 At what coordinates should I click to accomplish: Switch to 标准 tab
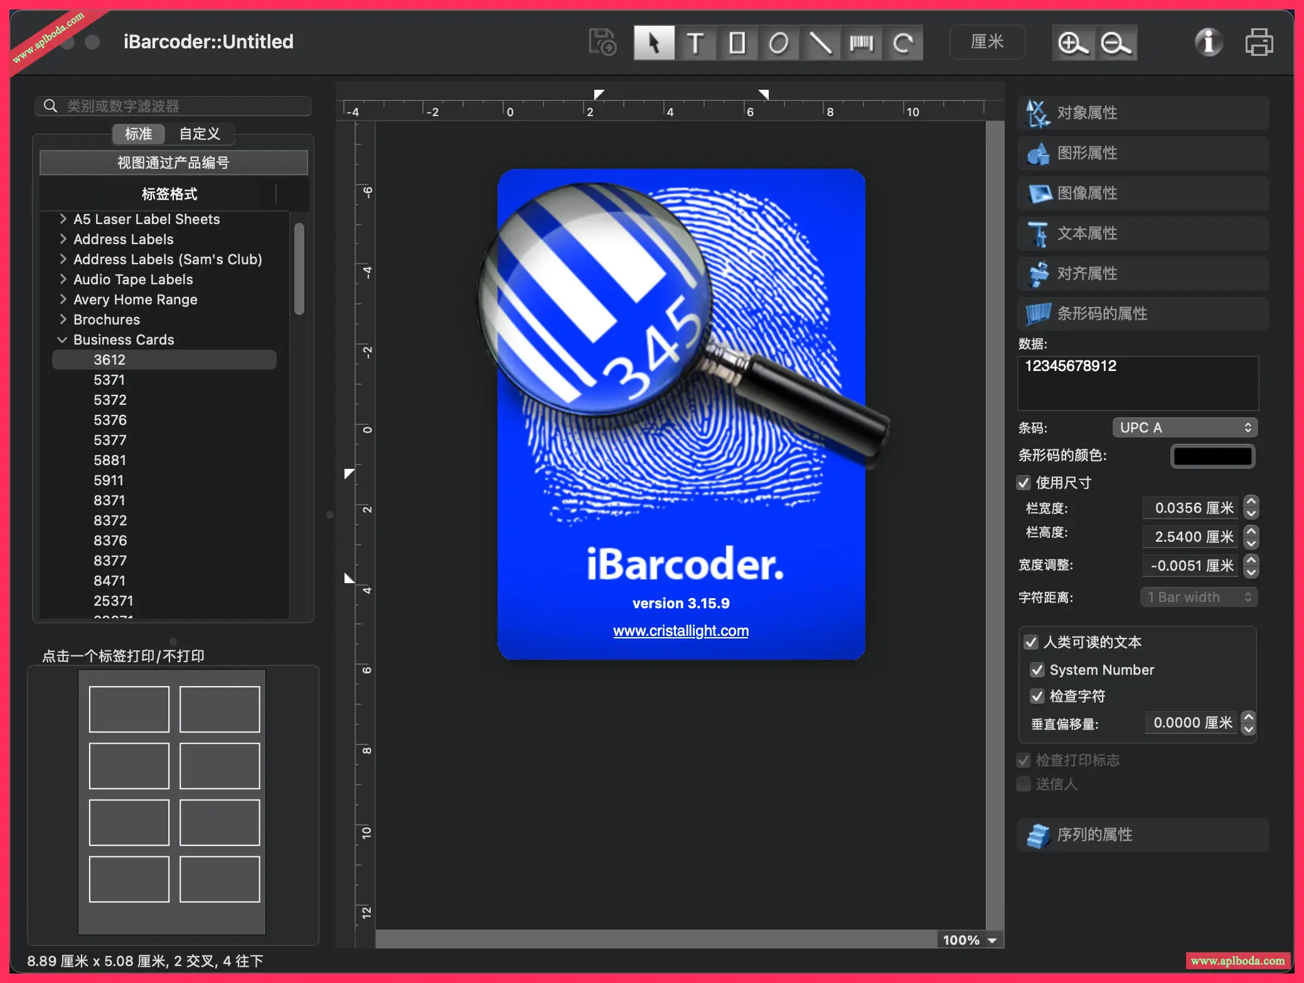(138, 134)
